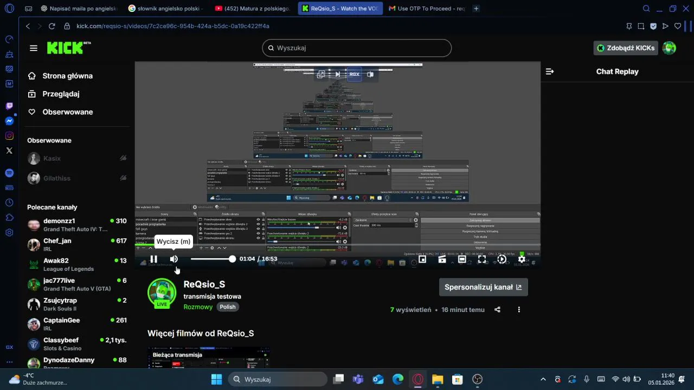Open File Explorer from taskbar
This screenshot has height=390, width=694.
[438, 379]
